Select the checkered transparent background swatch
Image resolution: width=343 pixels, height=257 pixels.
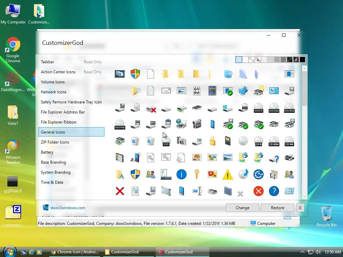tap(252, 60)
